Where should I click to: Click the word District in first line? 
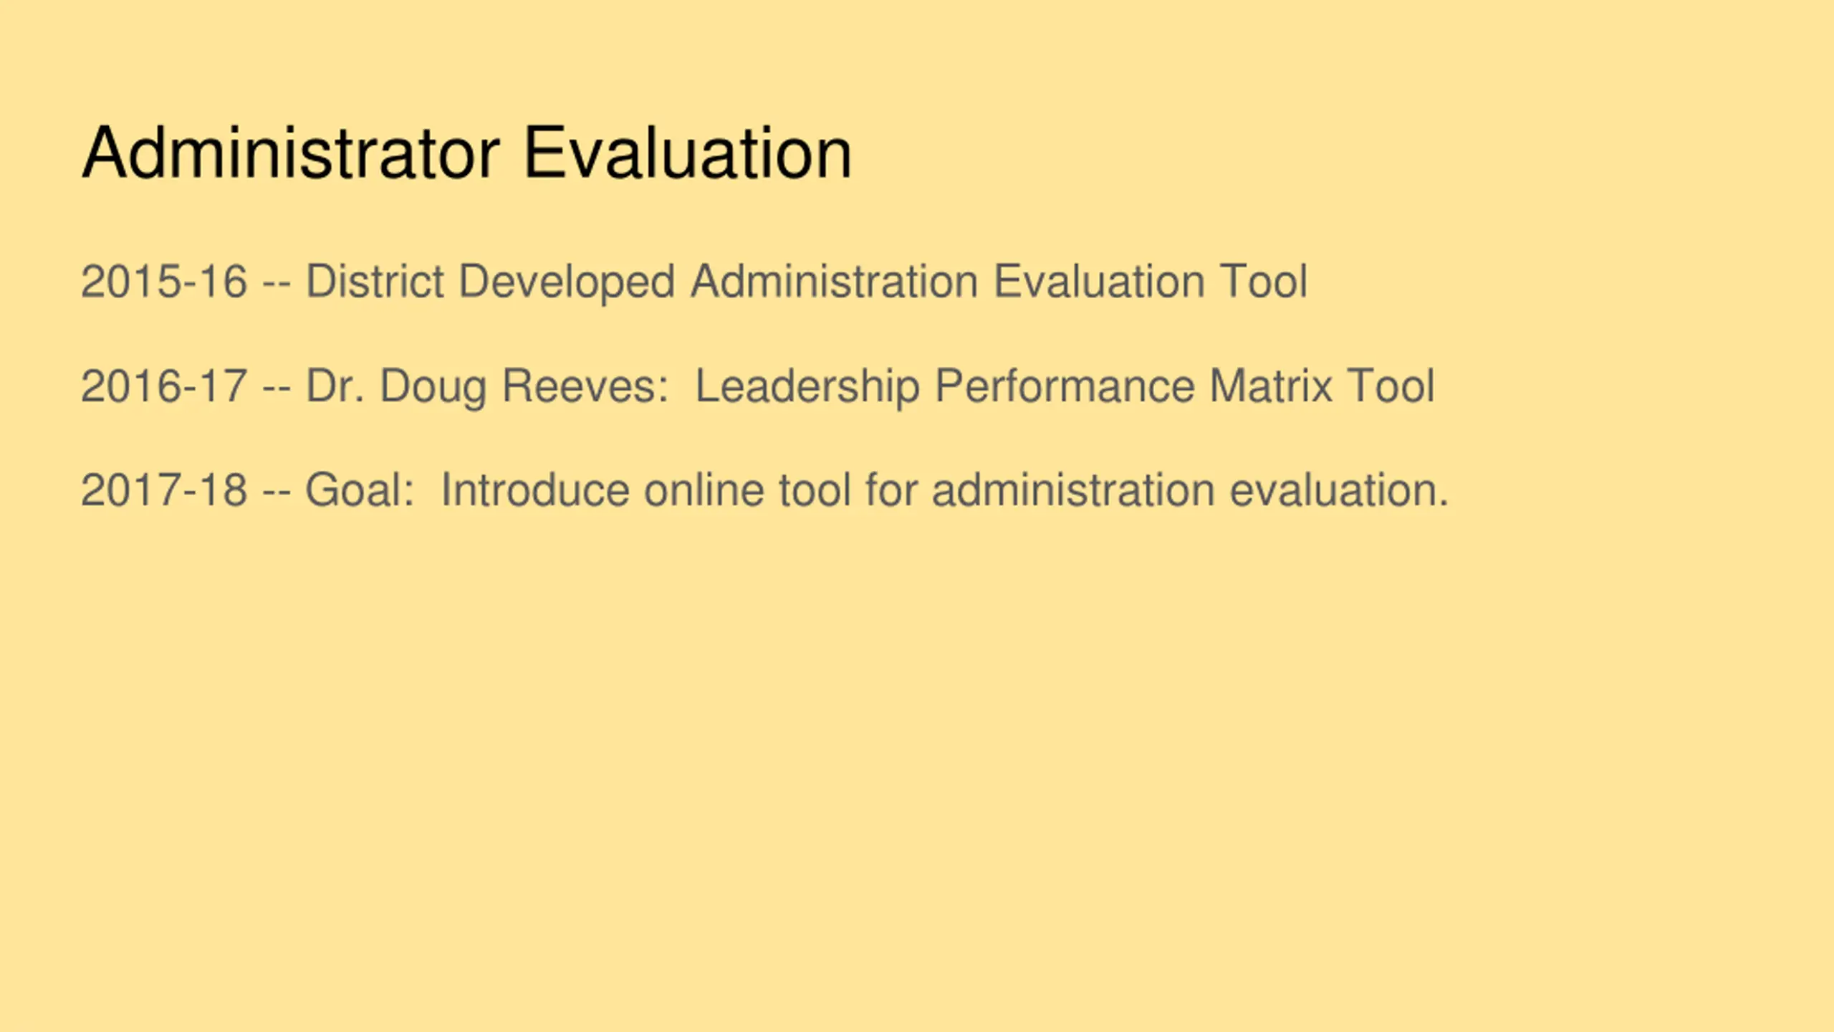[375, 281]
